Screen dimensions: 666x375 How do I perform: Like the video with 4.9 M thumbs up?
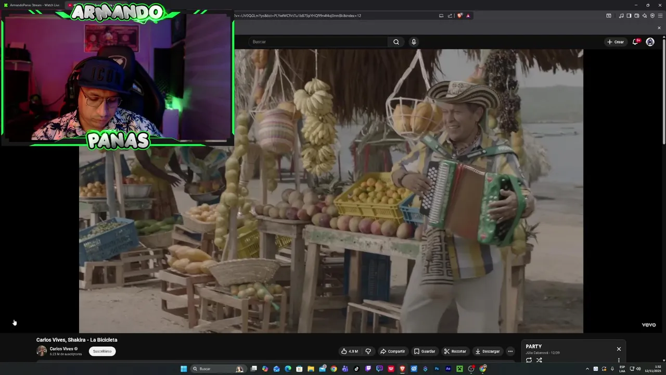(350, 351)
